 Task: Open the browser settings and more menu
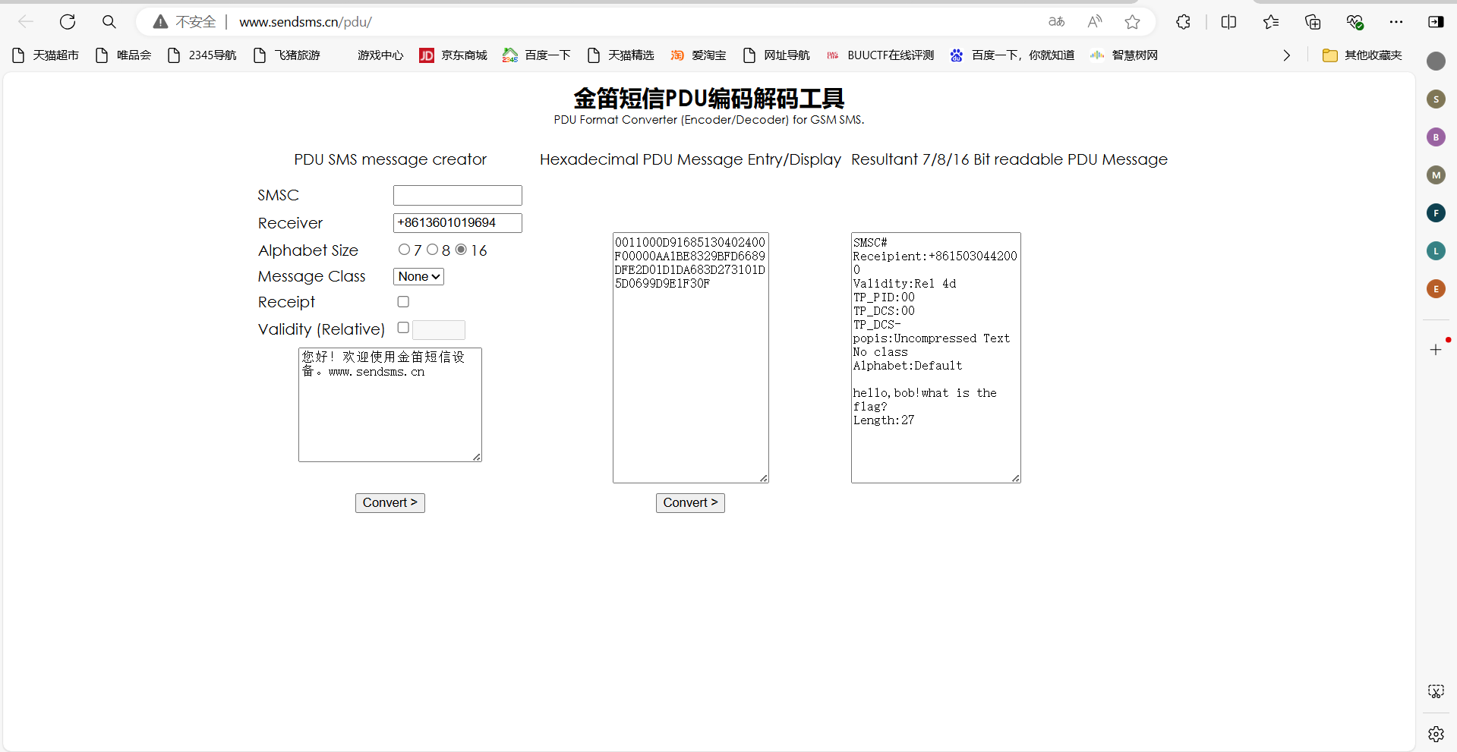point(1396,22)
